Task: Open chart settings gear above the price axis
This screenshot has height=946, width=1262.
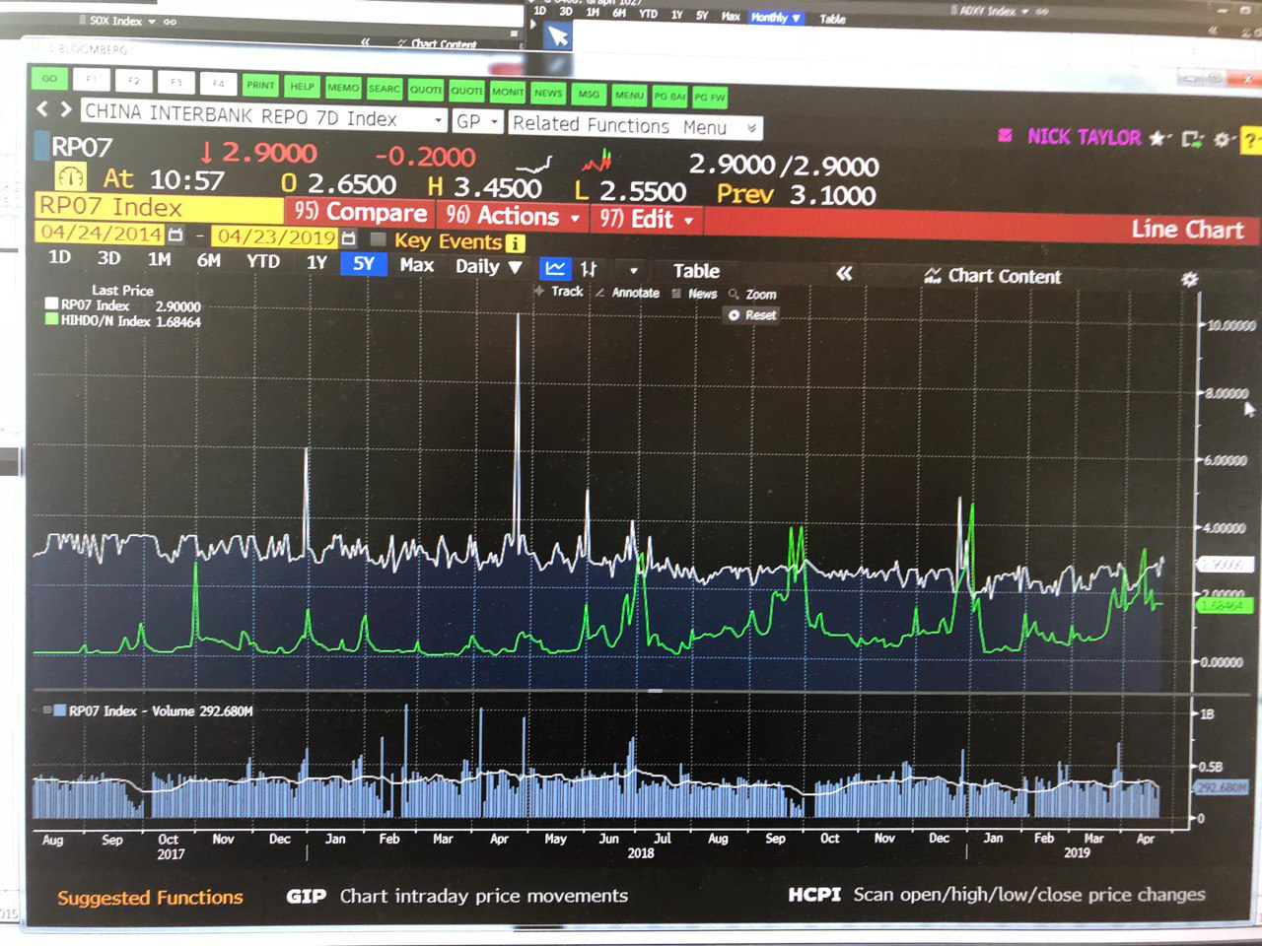Action: pyautogui.click(x=1189, y=280)
